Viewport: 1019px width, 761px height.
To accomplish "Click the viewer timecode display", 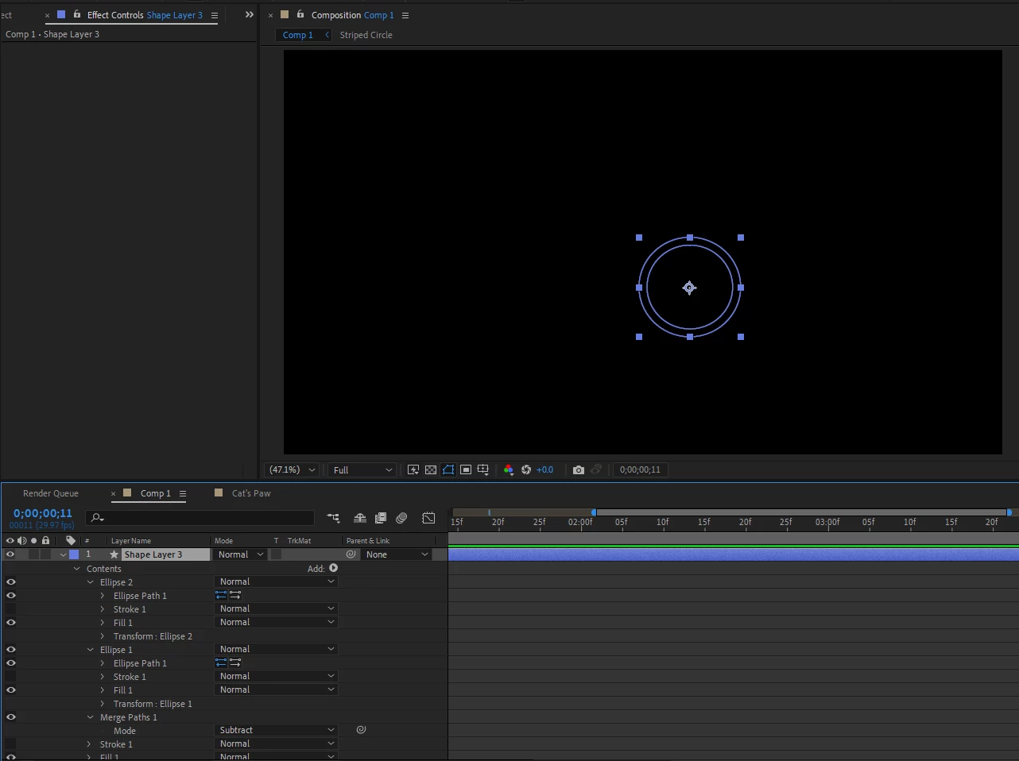I will coord(640,469).
